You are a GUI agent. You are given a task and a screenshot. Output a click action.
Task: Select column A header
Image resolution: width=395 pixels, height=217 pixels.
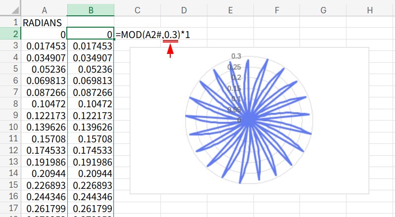(45, 10)
